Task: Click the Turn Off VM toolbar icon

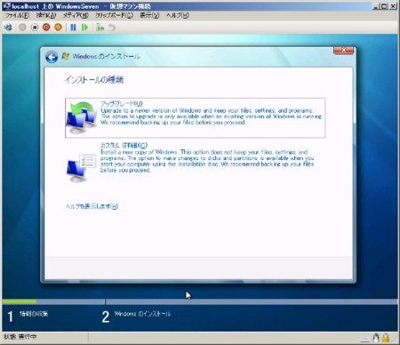Action: 35,28
